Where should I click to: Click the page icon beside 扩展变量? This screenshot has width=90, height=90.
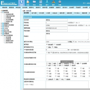click(x=5, y=18)
